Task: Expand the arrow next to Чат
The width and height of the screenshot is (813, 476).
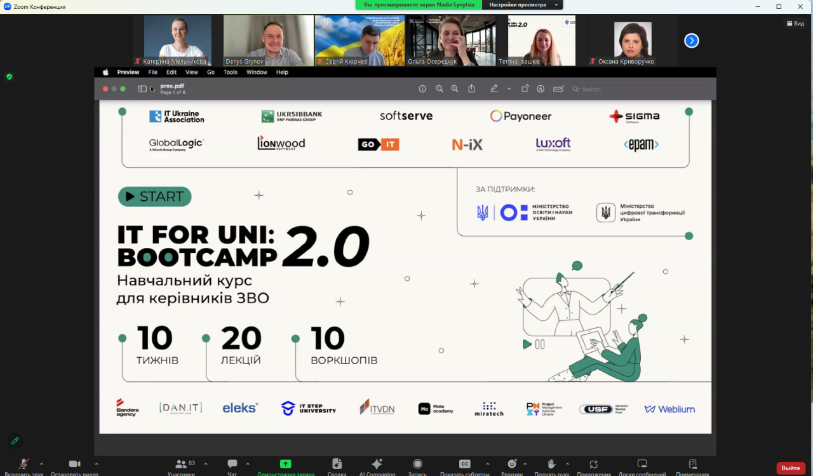Action: (248, 464)
